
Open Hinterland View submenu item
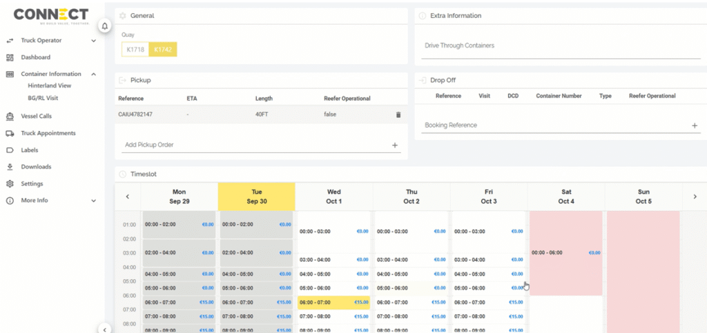[49, 85]
